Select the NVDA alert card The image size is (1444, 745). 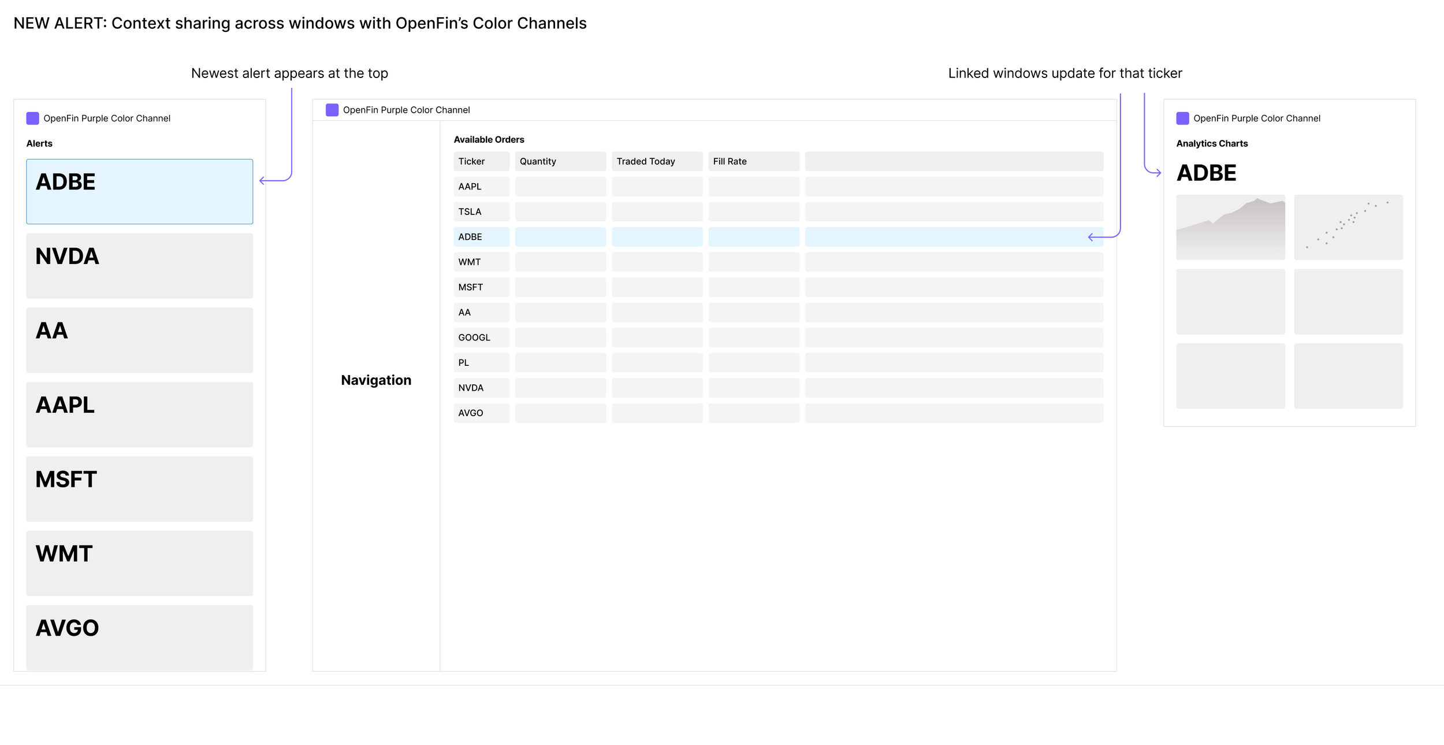(139, 266)
